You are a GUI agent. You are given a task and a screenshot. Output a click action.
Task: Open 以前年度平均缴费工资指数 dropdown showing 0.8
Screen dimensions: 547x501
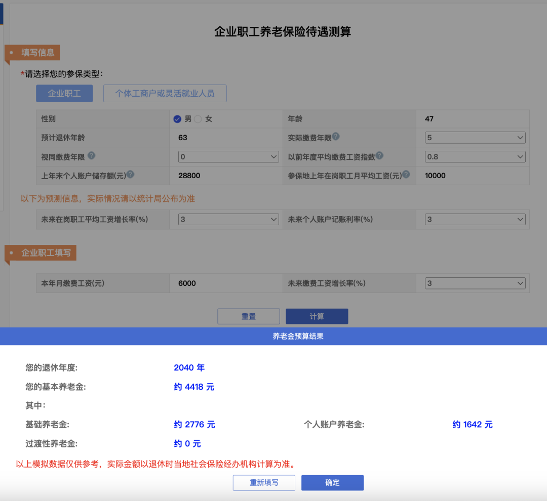475,157
